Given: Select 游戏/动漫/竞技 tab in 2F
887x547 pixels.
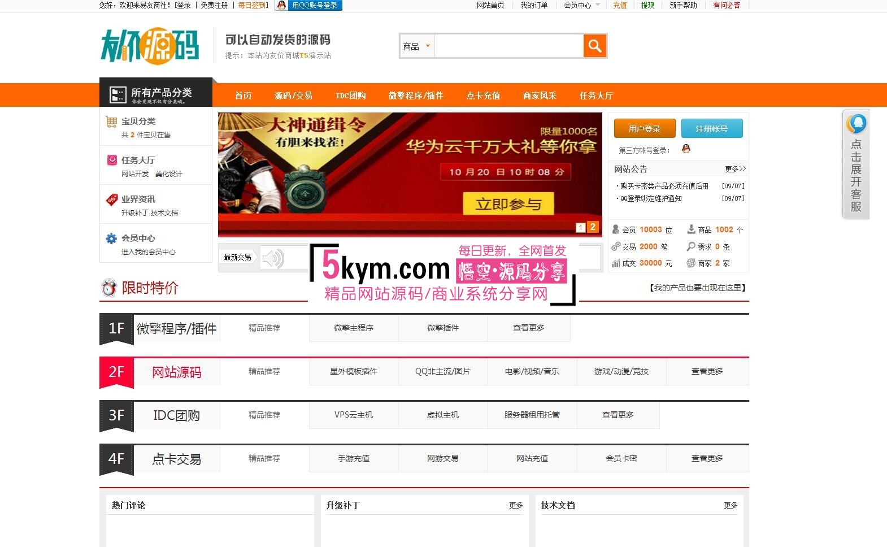Looking at the screenshot, I should click(x=621, y=371).
